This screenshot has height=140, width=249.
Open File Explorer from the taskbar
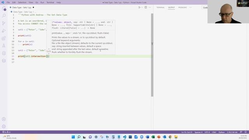176,137
